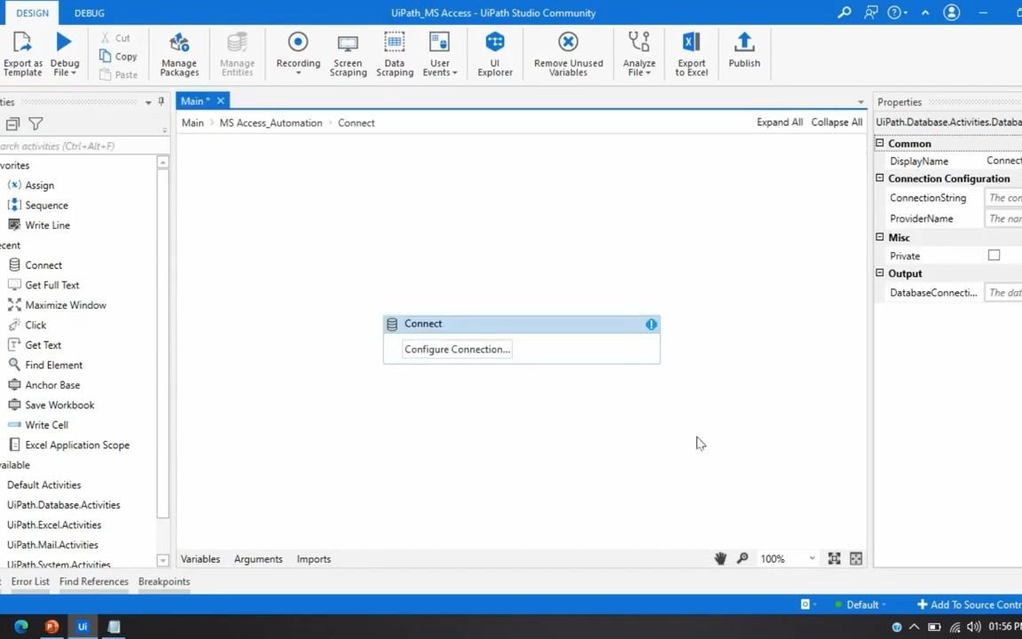Open the Find References tab

coord(94,581)
